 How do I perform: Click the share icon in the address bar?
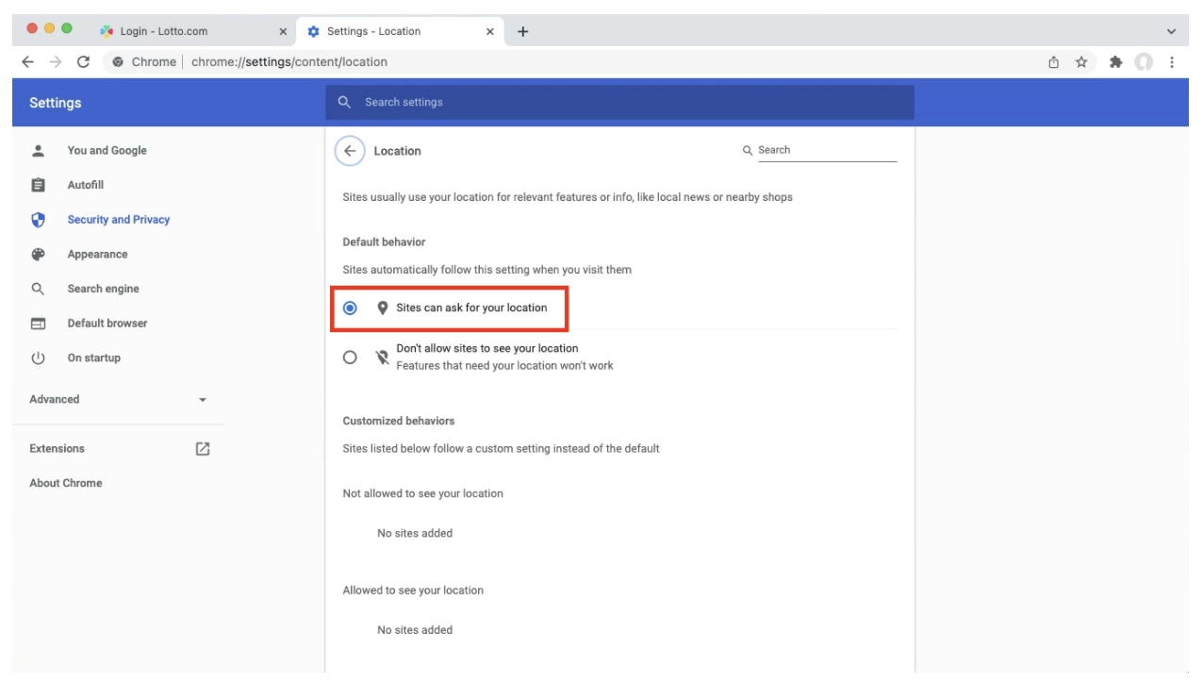(1054, 62)
